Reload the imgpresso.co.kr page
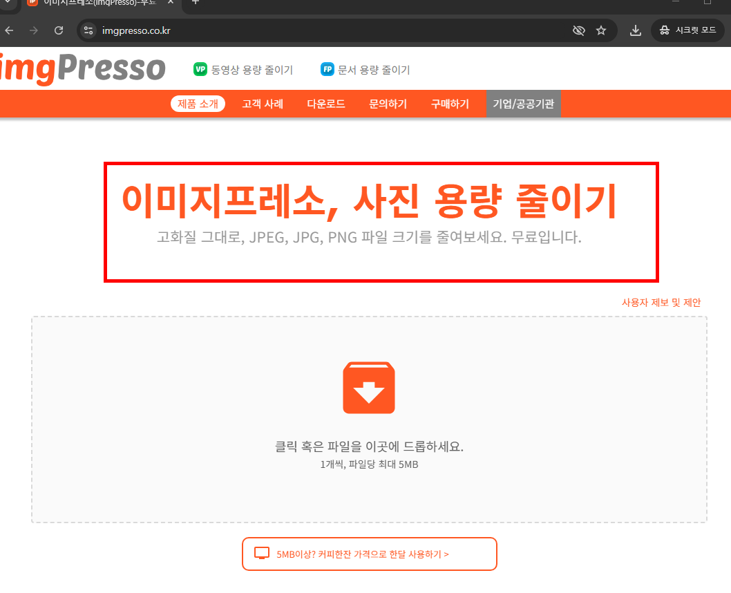This screenshot has height=593, width=731. (x=59, y=30)
